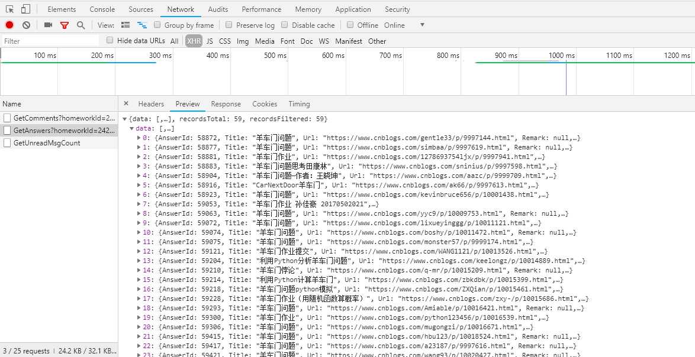This screenshot has height=357, width=695.
Task: Expand item 3 with AnswerId 58883
Action: (x=139, y=166)
